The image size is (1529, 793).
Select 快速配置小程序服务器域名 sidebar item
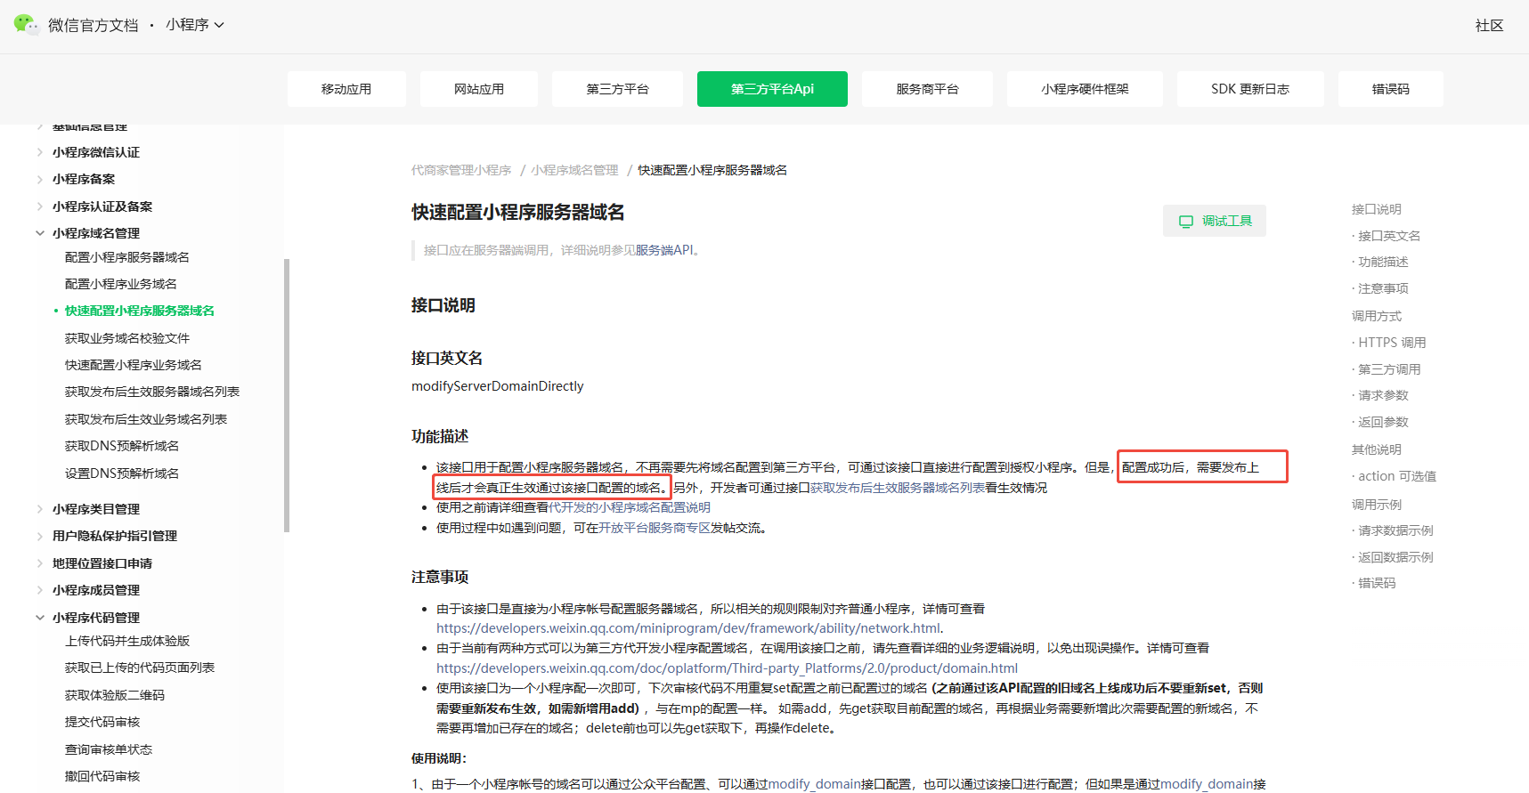click(x=140, y=311)
